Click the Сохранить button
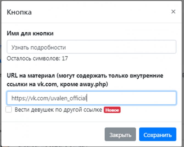The width and height of the screenshot is (184, 147). (x=158, y=134)
